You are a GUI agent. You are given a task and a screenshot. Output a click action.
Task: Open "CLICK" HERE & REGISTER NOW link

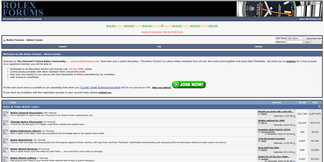click(100, 88)
